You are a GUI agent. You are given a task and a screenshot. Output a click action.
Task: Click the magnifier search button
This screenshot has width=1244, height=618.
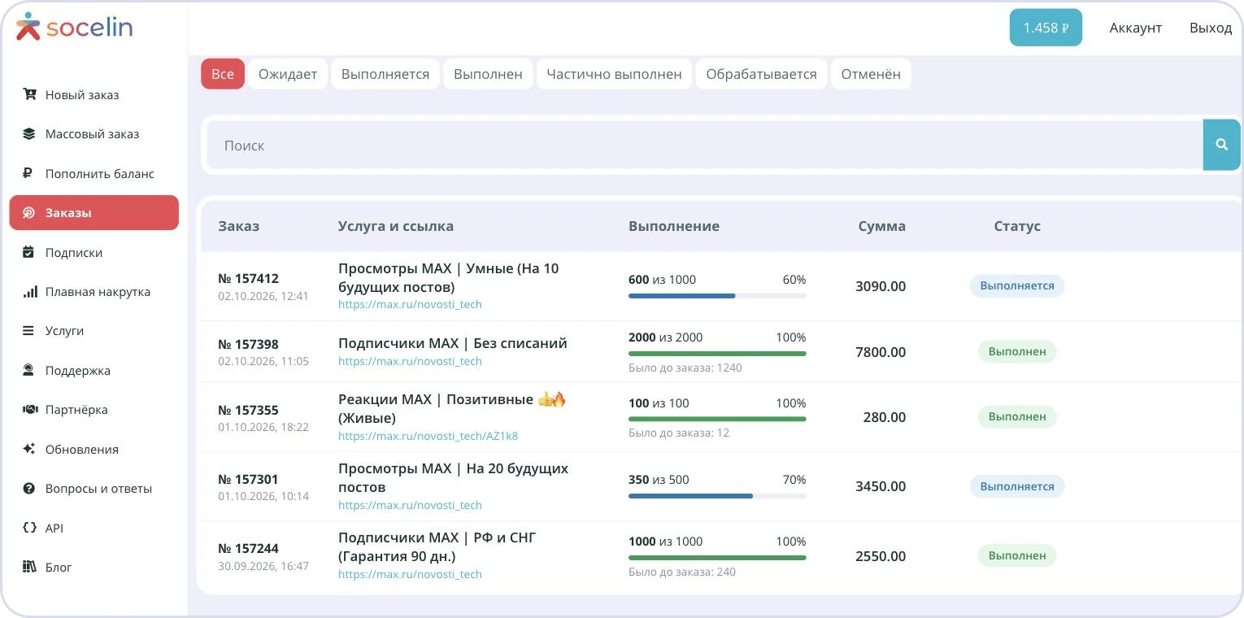[1221, 145]
